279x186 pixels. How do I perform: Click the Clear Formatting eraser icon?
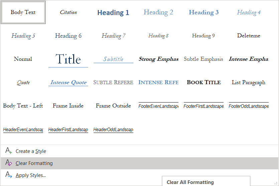click(9, 163)
